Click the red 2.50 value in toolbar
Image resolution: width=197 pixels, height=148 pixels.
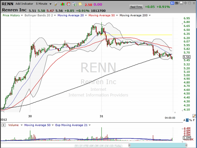tap(88, 5)
